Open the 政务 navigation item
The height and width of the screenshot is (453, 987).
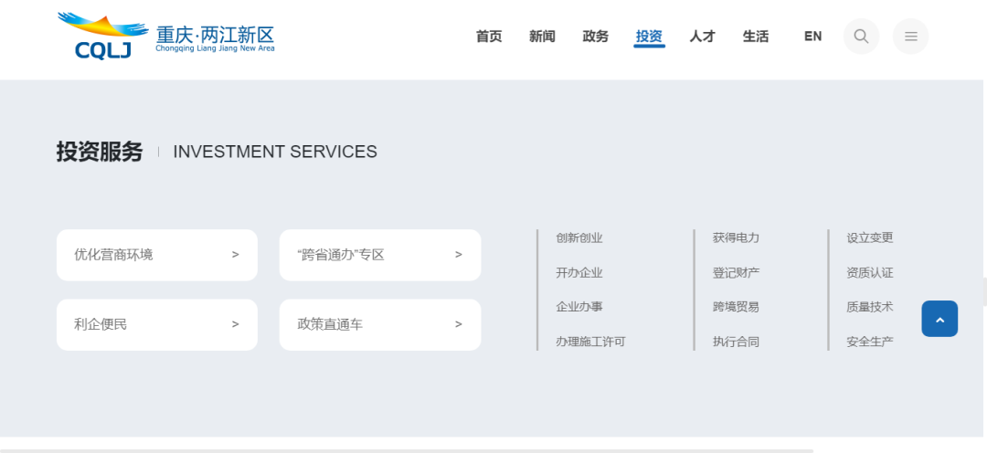pyautogui.click(x=596, y=37)
